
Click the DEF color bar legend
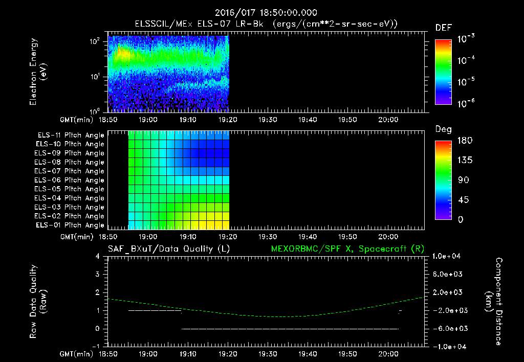443,72
